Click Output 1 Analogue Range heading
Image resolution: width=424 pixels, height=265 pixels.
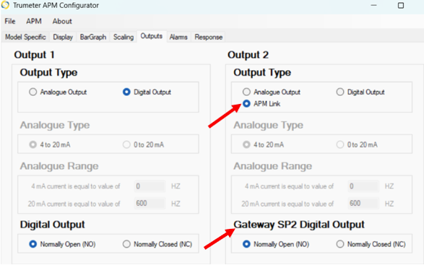coord(59,166)
